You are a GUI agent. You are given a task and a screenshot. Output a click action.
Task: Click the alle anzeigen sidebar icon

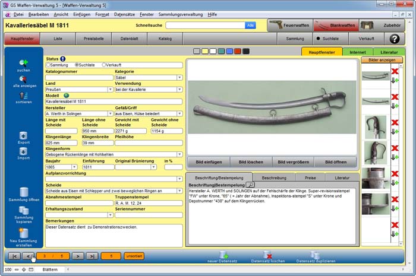click(24, 79)
